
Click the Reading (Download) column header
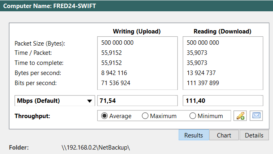(223, 31)
